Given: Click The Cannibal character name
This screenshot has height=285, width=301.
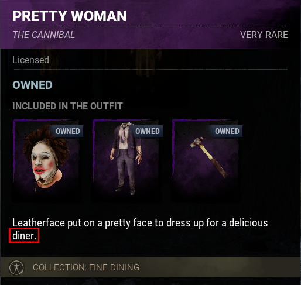Looking at the screenshot, I should point(43,35).
